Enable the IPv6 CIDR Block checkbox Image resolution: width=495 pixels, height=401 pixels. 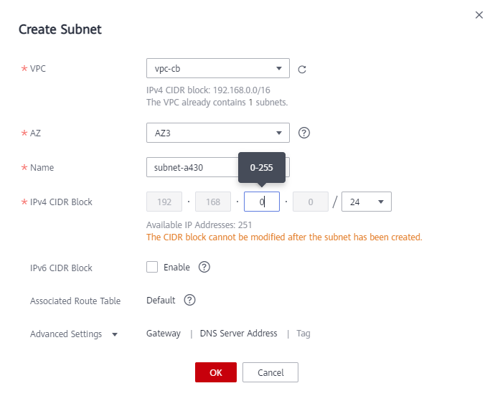[152, 267]
